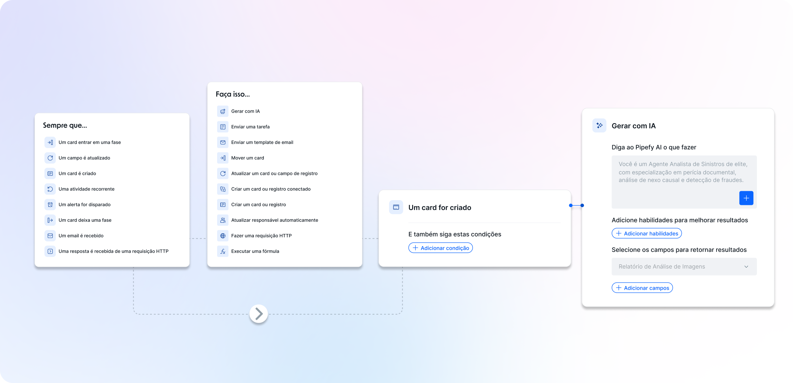Click the dropdown chevron in the results field selector

[x=746, y=267]
